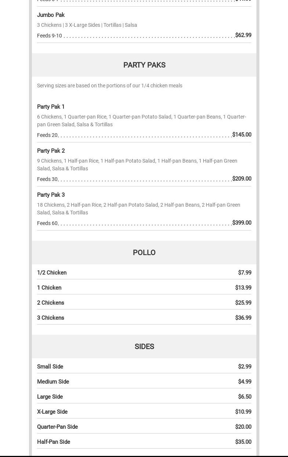The height and width of the screenshot is (457, 288).
Task: Click the $62.99 Jumbo Pak price
Action: [243, 35]
